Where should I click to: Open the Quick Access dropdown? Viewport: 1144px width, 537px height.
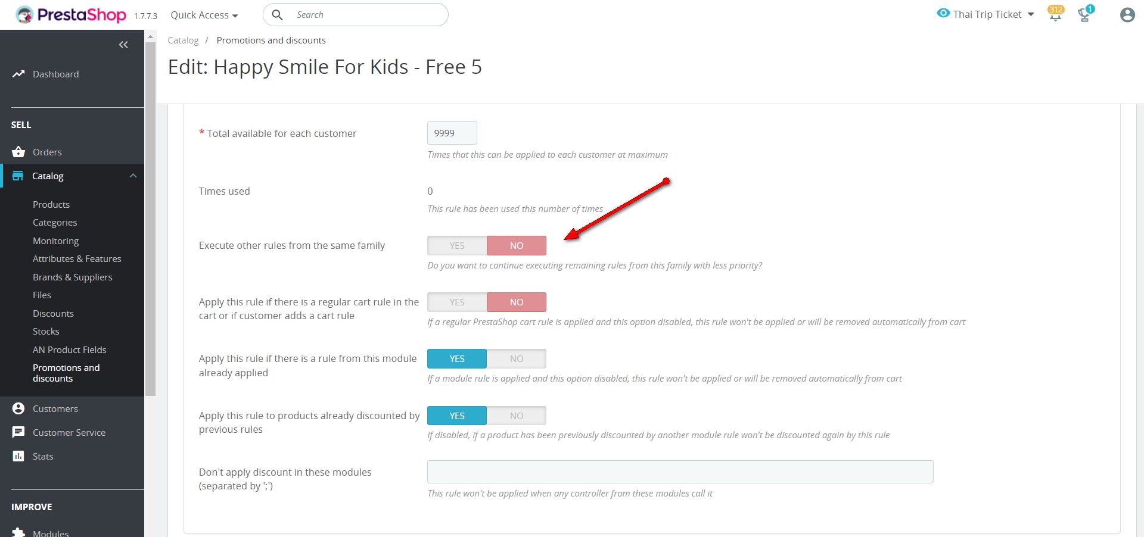(x=204, y=15)
